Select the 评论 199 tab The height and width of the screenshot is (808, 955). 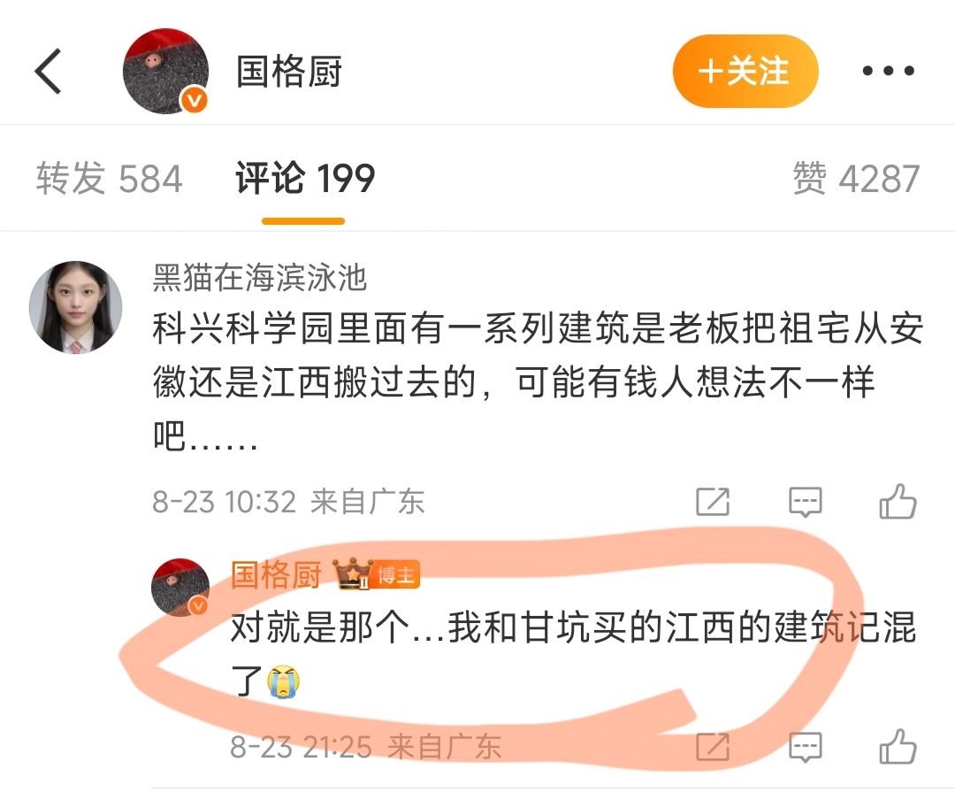(304, 179)
